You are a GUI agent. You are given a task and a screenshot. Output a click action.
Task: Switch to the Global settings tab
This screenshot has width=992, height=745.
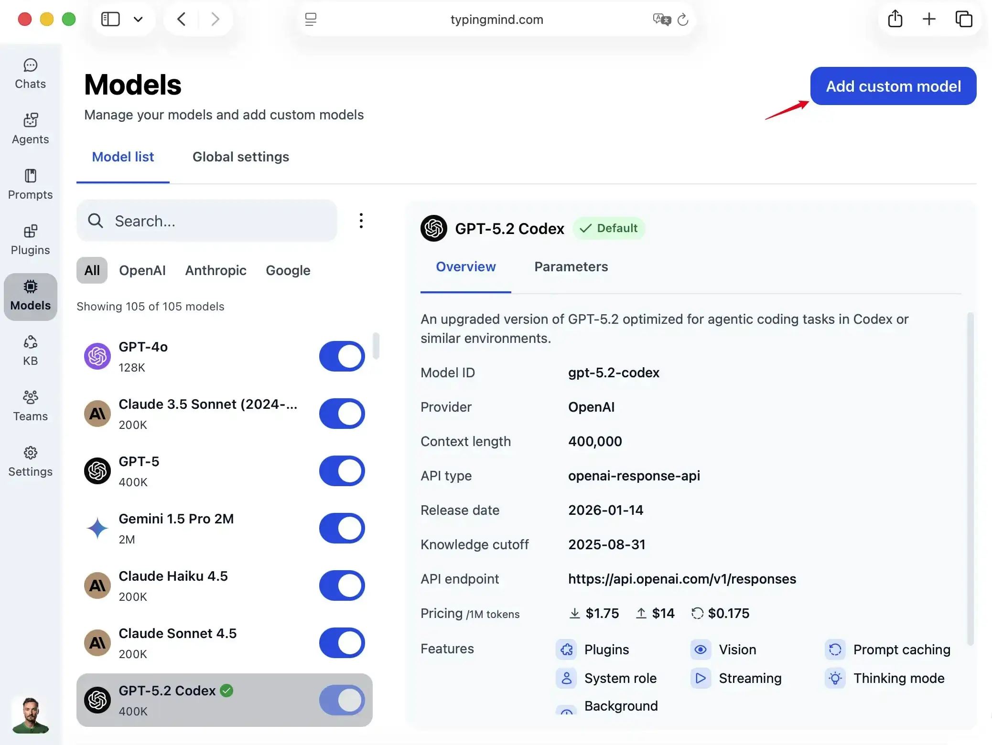[x=240, y=157]
